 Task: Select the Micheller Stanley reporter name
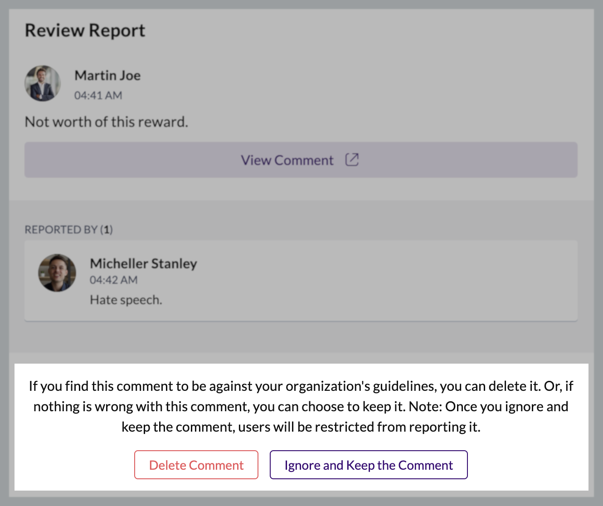[x=143, y=263]
